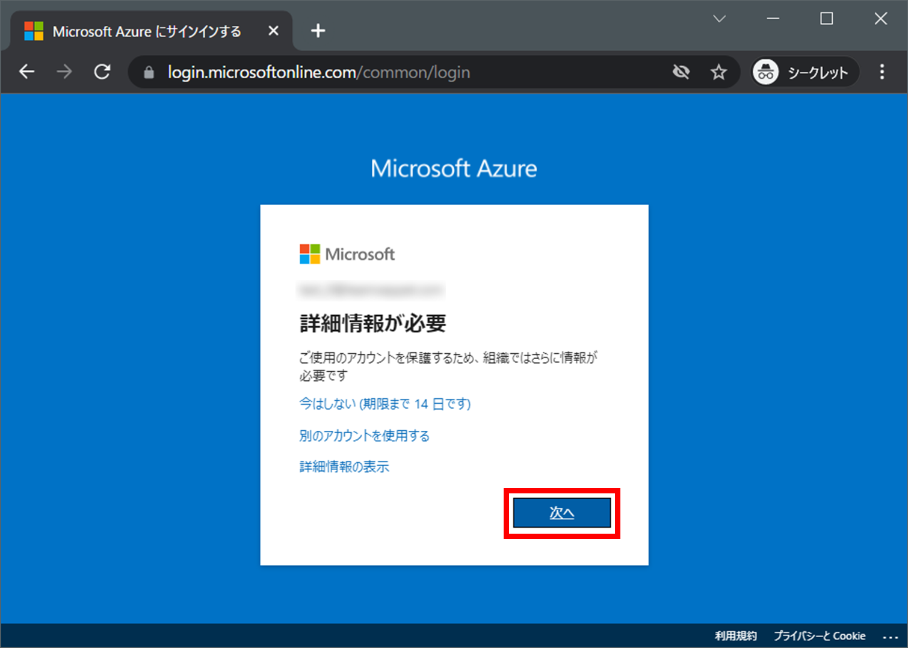Click the padlock site info icon

pos(149,73)
